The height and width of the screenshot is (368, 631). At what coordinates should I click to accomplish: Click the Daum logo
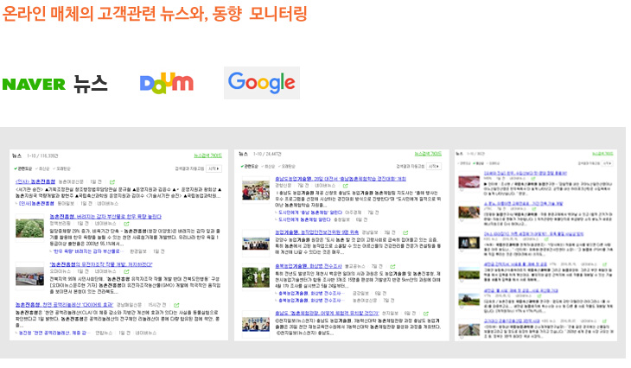click(167, 83)
